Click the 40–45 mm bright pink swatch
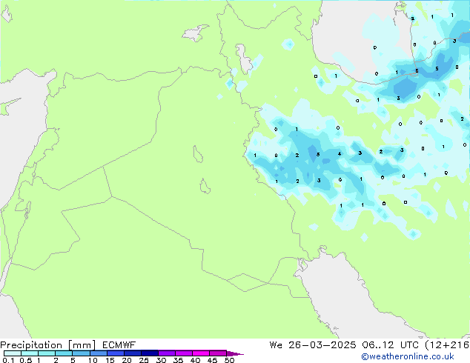This screenshot has height=363, width=470. (x=201, y=353)
